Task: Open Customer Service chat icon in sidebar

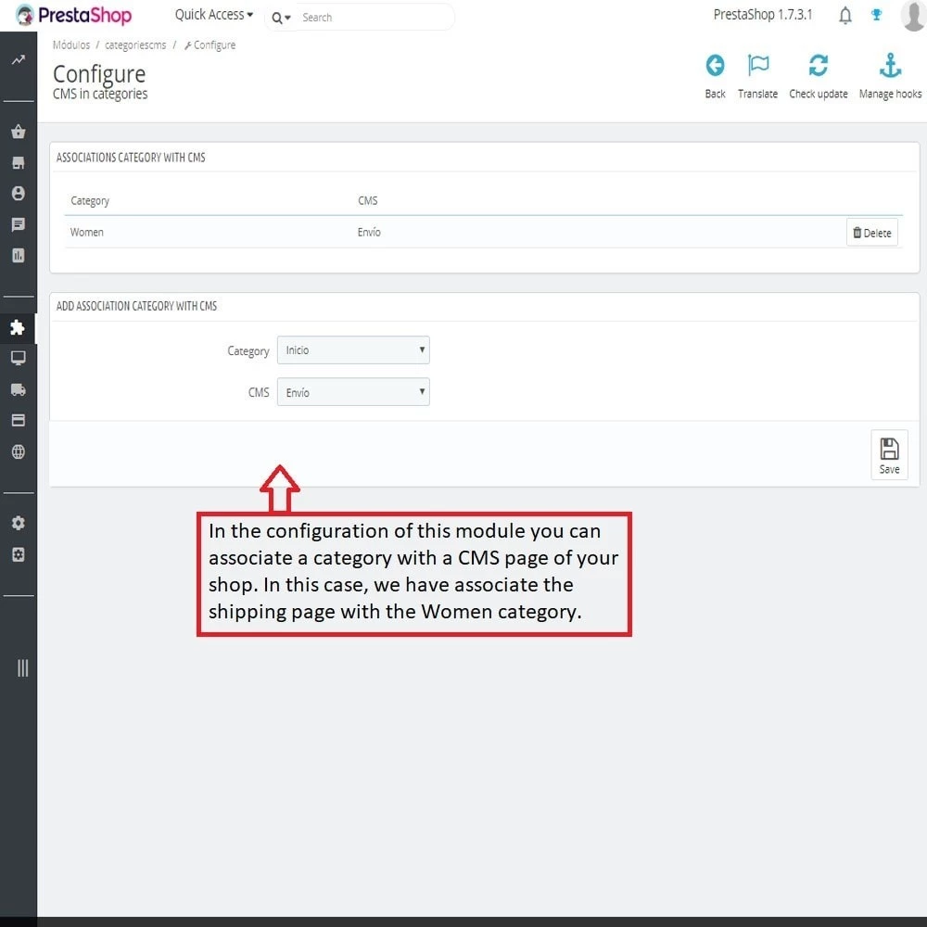Action: 19,224
